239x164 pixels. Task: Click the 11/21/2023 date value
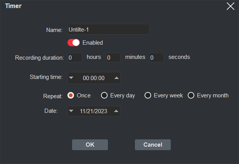tap(94, 111)
